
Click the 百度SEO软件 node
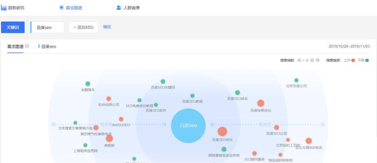pyautogui.click(x=156, y=105)
